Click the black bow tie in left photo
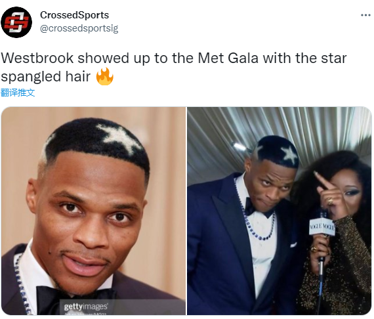Screen dimensions: 374x319 pyautogui.click(x=75, y=299)
